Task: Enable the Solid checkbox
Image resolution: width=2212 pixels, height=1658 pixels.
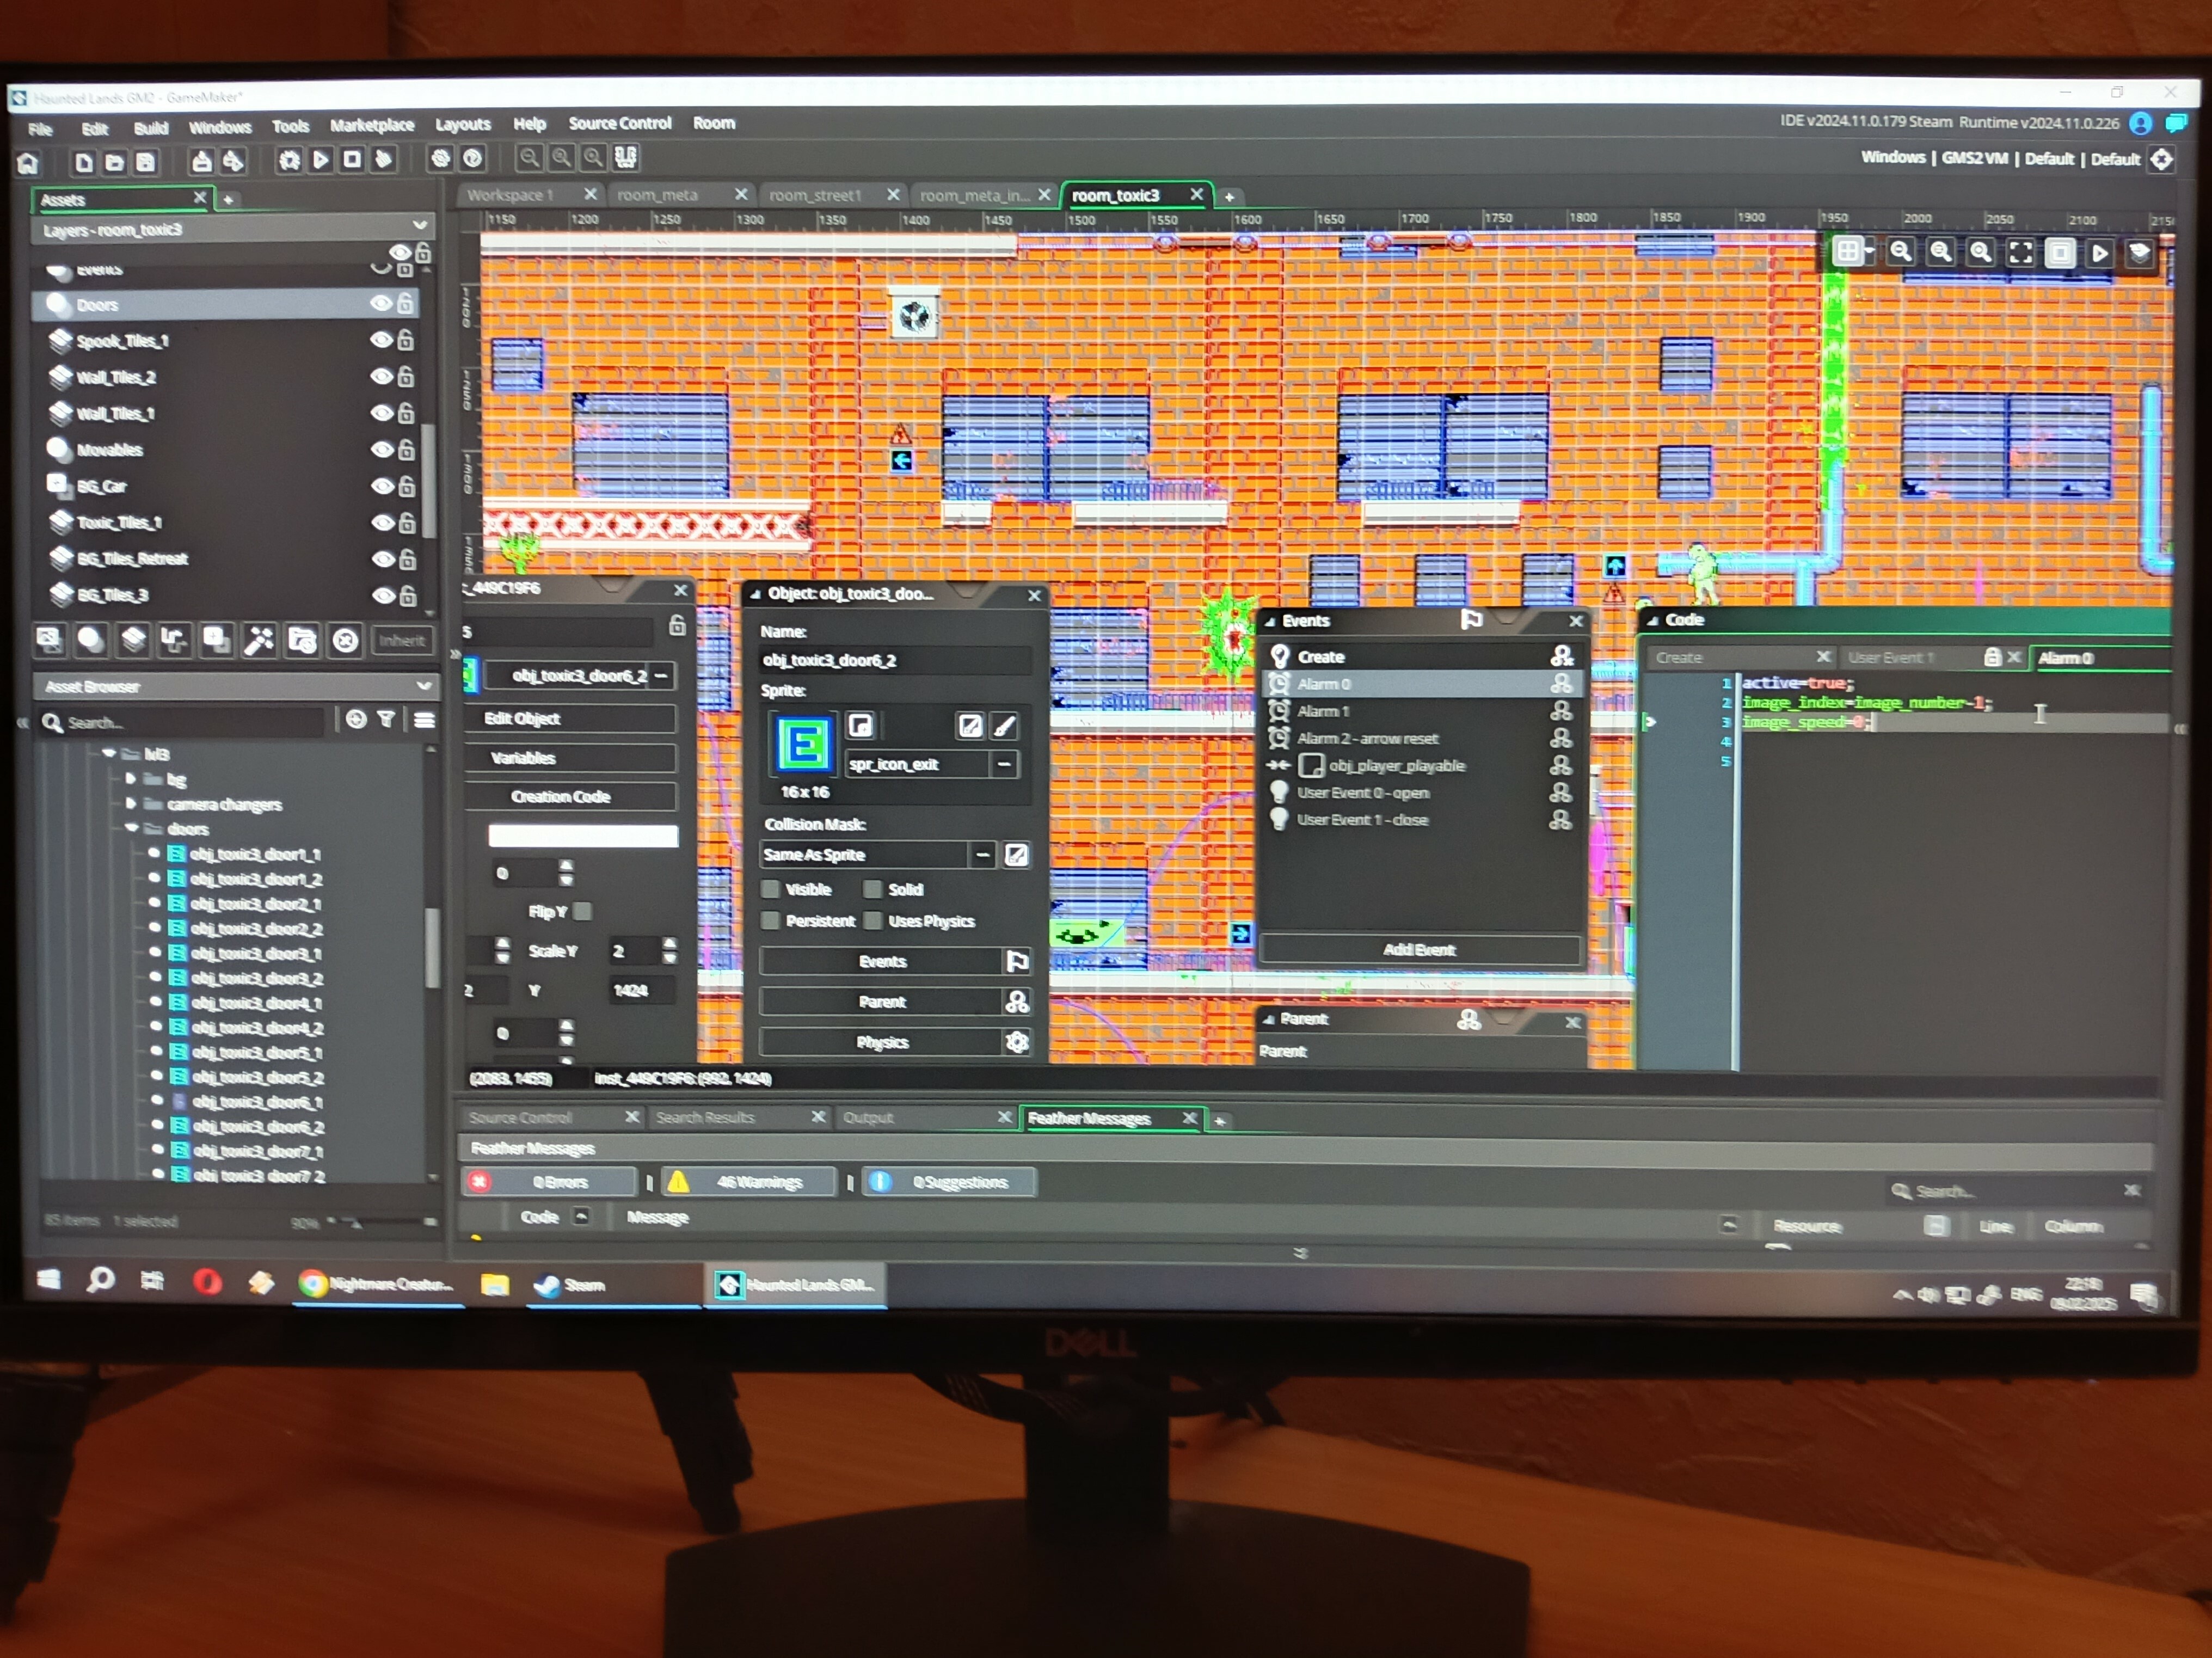Action: tap(873, 889)
